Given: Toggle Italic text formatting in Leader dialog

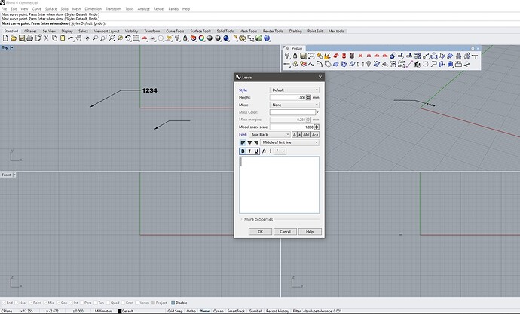Looking at the screenshot, I should tap(249, 151).
